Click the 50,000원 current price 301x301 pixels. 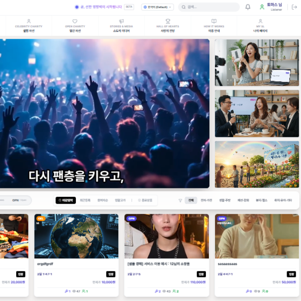[x=289, y=282]
